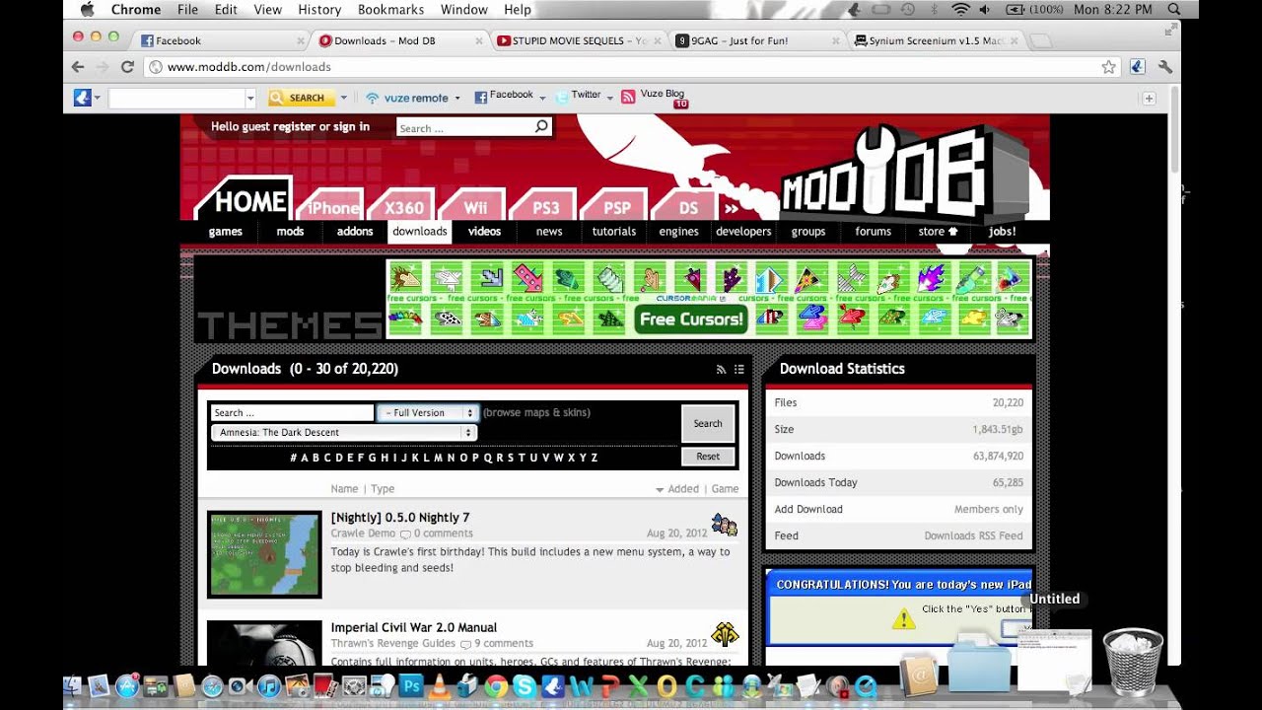Open Photoshop from the dock
The image size is (1262, 710).
pyautogui.click(x=411, y=685)
